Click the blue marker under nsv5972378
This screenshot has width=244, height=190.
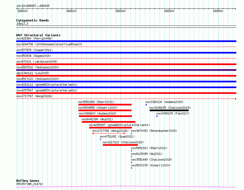tap(132, 168)
